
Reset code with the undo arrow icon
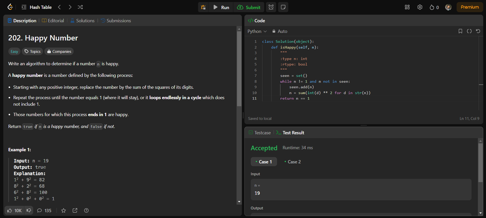tap(478, 31)
